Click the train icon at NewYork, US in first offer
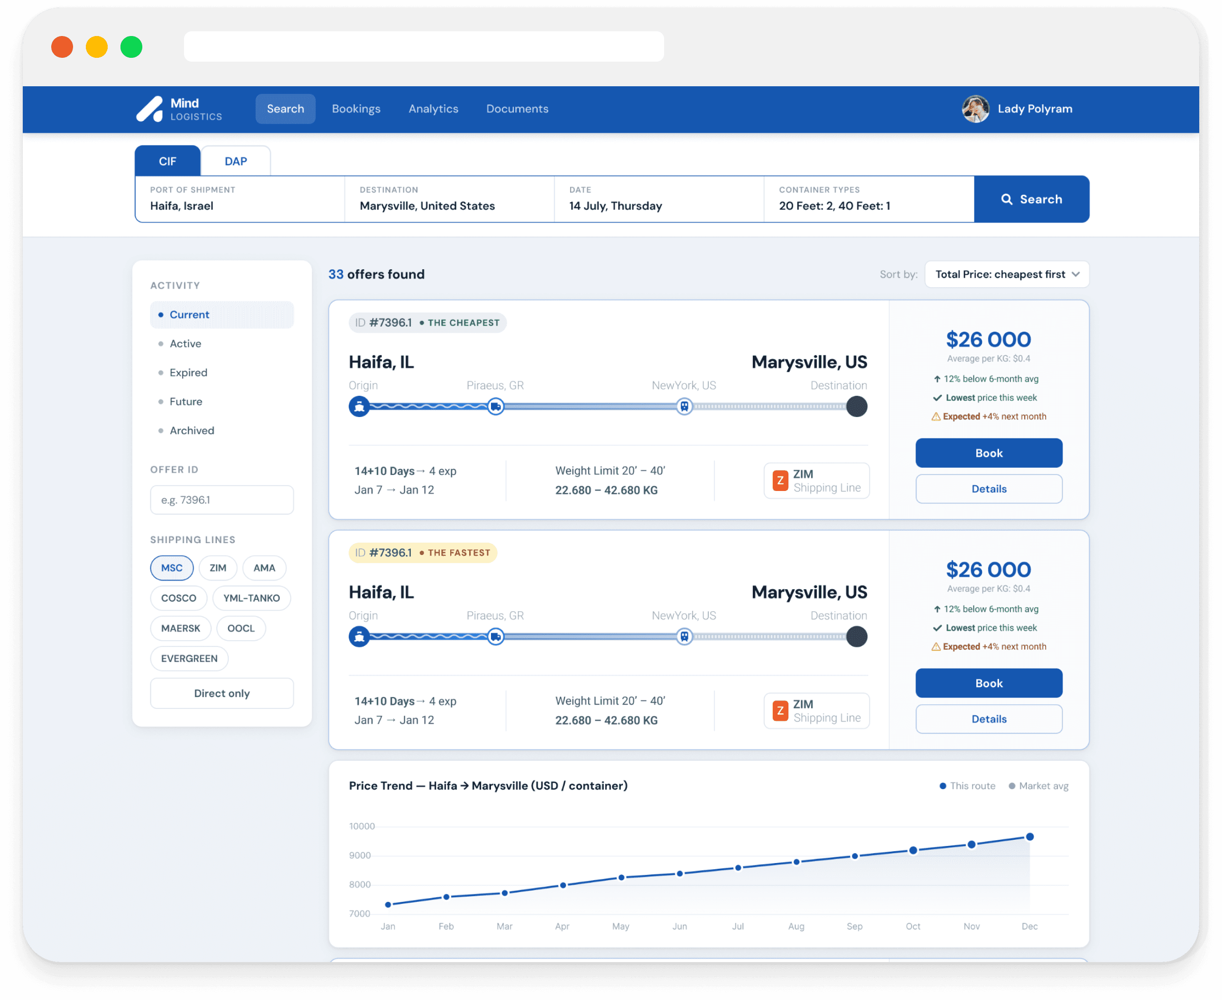The image size is (1222, 1000). pos(684,407)
